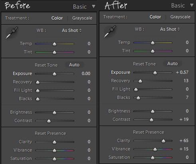Click the Contrast value field showing +19
The width and height of the screenshot is (196, 164).
click(184, 119)
